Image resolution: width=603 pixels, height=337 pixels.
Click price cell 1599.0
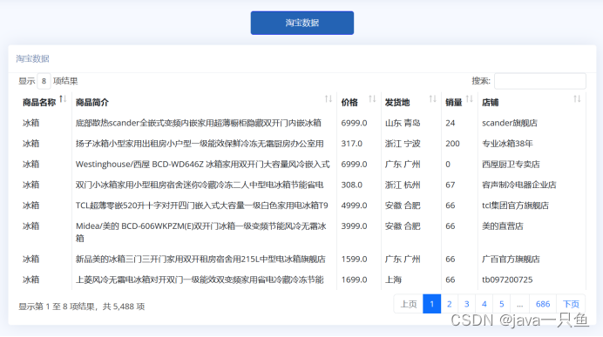coord(354,259)
